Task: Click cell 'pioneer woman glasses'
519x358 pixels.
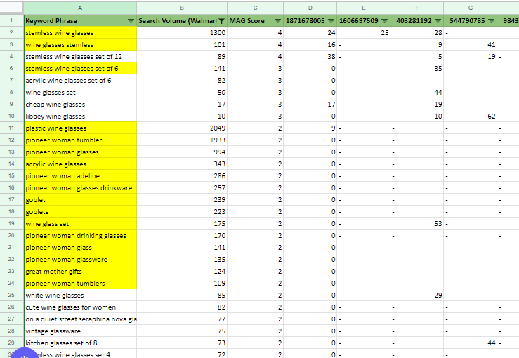Action: 80,152
